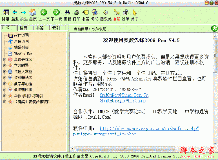The height and width of the screenshot is (160, 218).
Task: Open the 书签 bookmark toolbar icon
Action: point(86,12)
